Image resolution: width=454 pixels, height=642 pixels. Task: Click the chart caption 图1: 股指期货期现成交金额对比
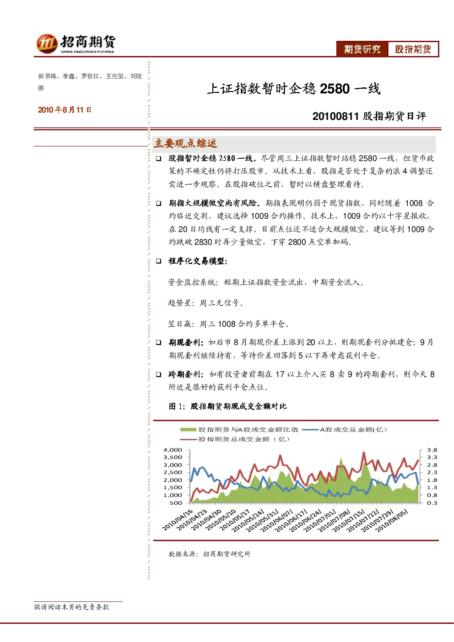click(x=227, y=406)
